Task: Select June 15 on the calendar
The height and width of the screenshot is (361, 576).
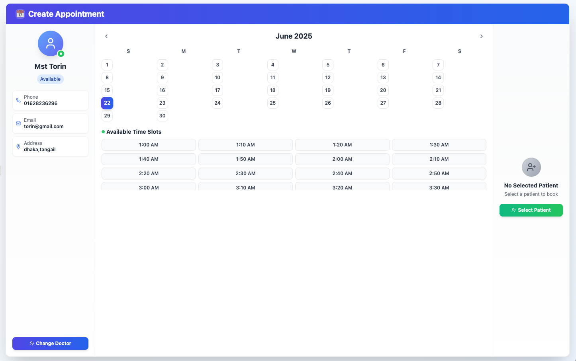Action: coord(107,90)
